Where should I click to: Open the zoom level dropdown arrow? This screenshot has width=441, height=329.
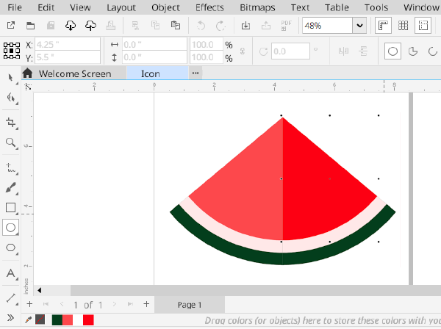click(x=359, y=26)
